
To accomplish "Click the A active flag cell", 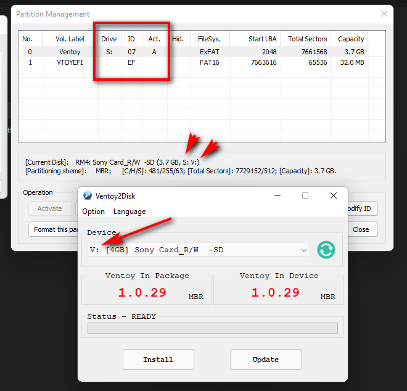I will coord(154,52).
